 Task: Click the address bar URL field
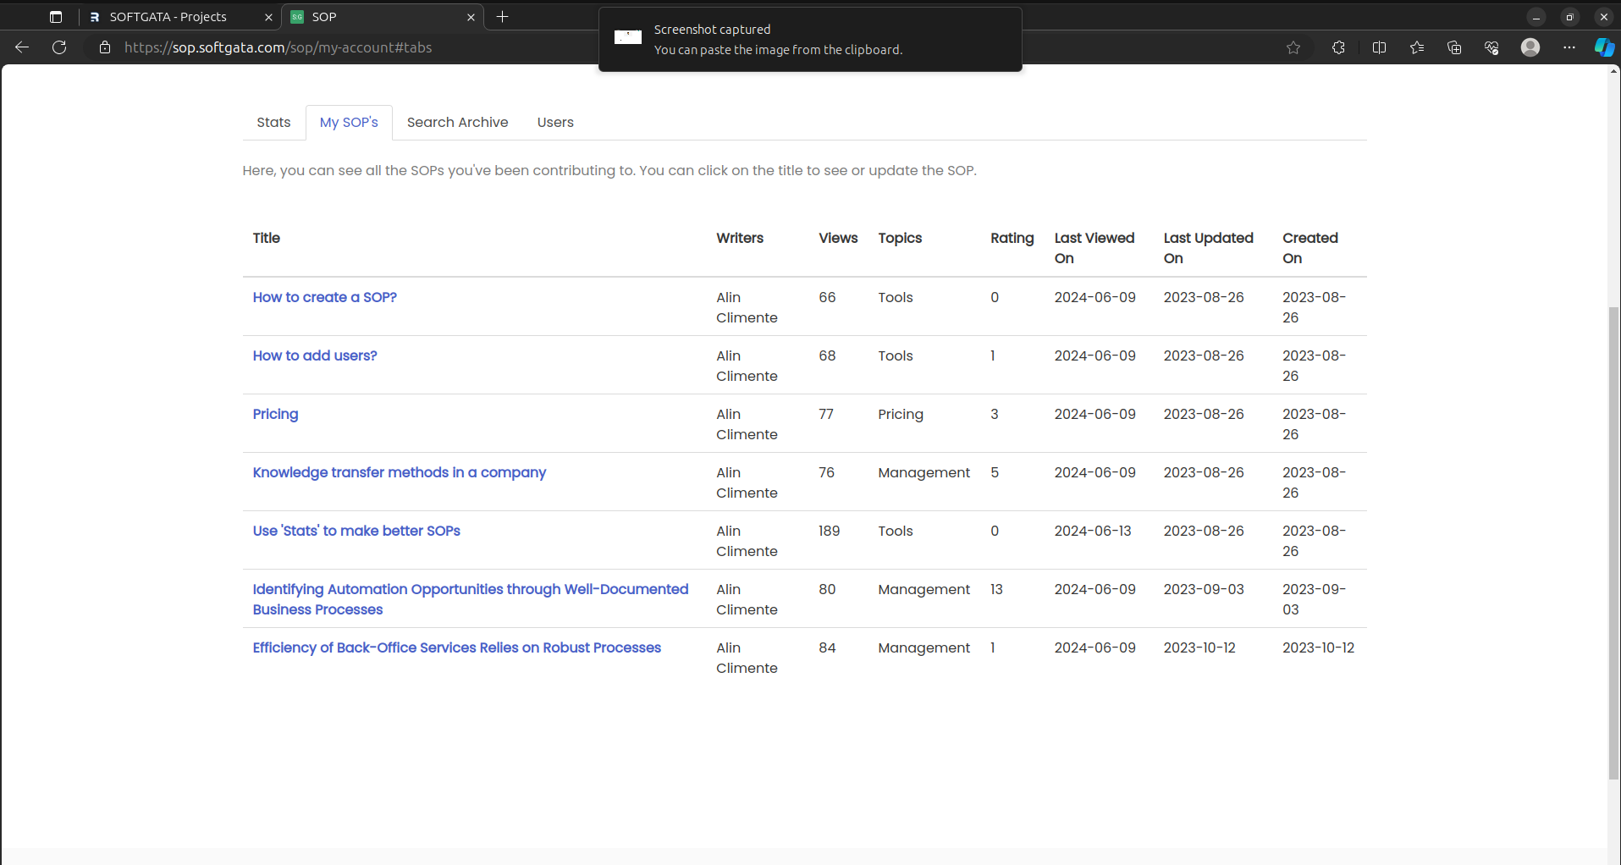(278, 47)
